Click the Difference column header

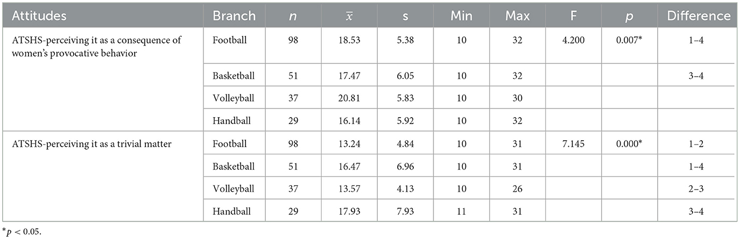pos(699,16)
